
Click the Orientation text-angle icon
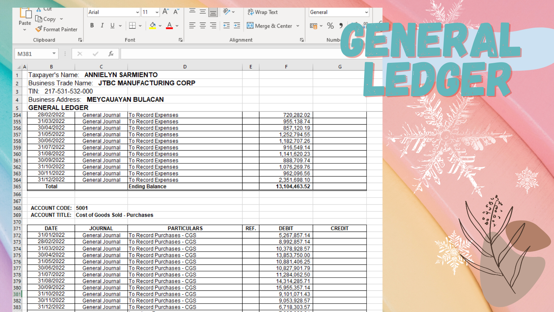pos(226,12)
